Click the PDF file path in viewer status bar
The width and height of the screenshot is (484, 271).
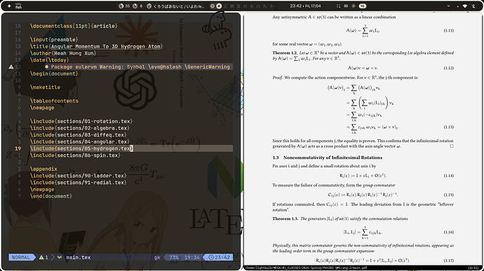click(307, 268)
